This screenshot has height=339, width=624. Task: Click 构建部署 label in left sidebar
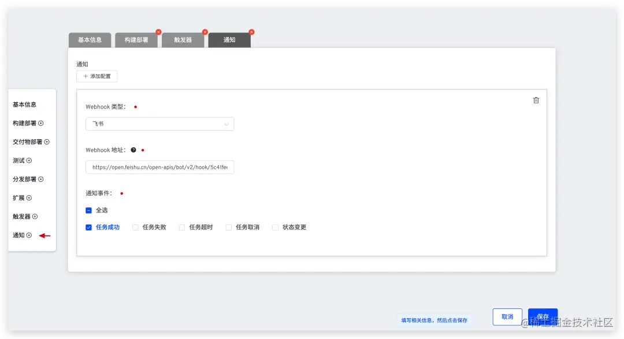tap(25, 124)
